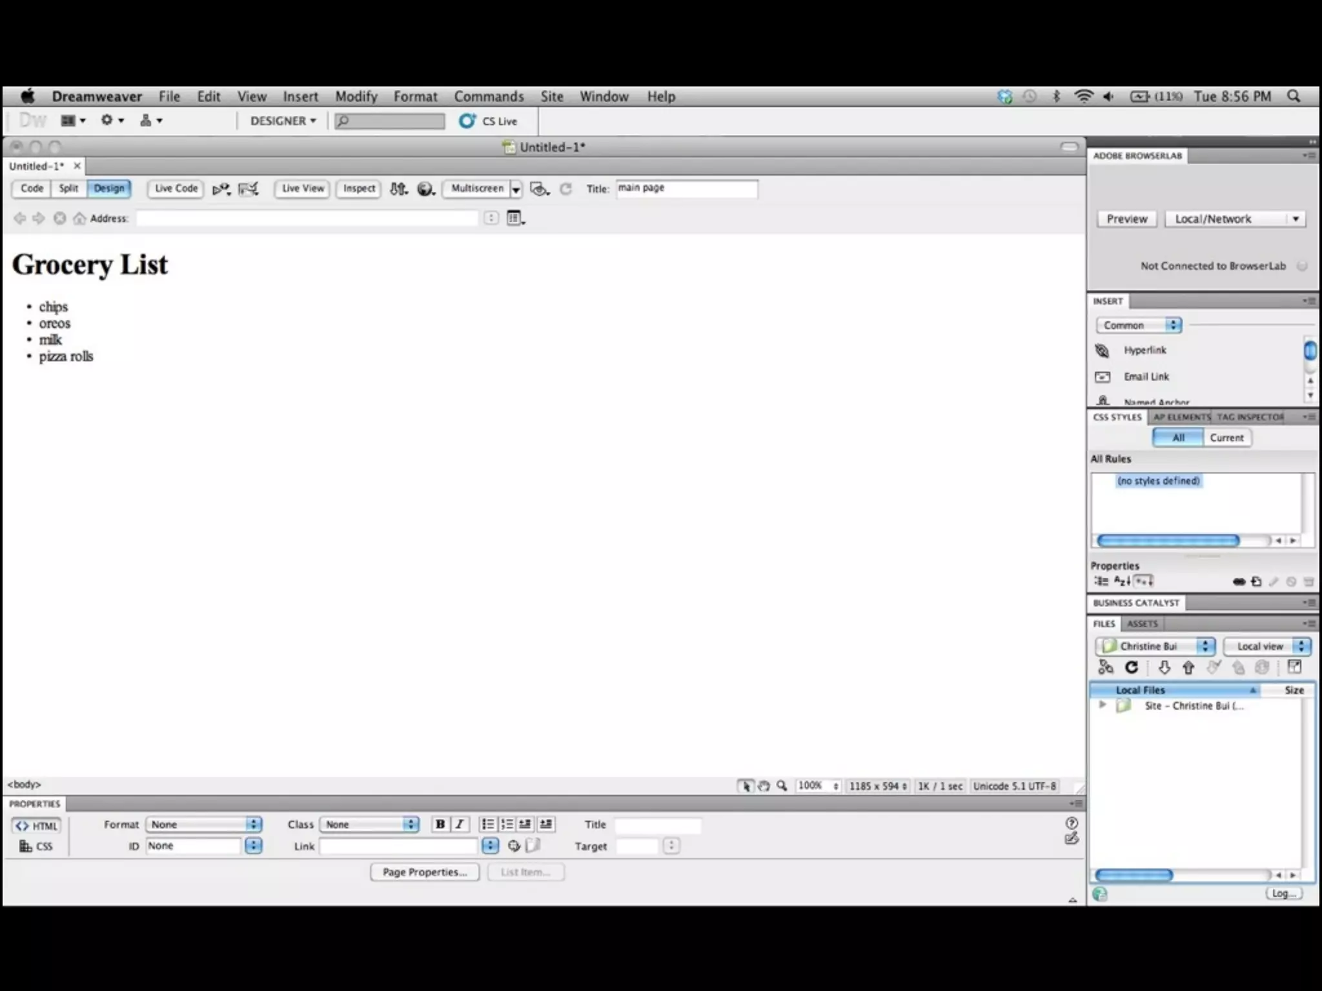The width and height of the screenshot is (1322, 991).
Task: Switch to the Assets tab
Action: pyautogui.click(x=1142, y=624)
